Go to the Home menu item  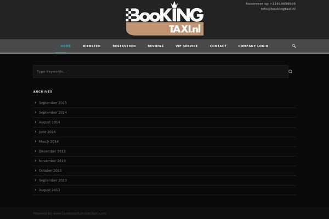pyautogui.click(x=66, y=46)
